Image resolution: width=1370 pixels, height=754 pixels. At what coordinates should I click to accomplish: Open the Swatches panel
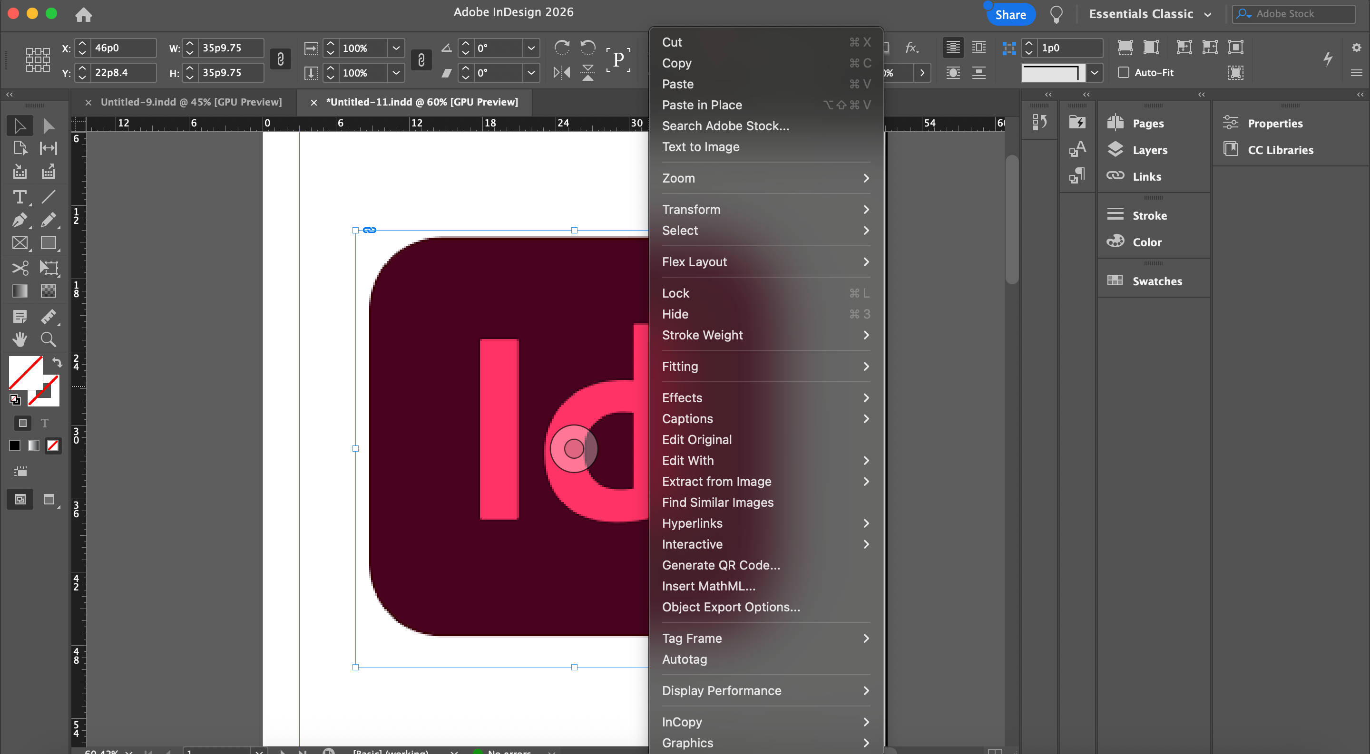pyautogui.click(x=1156, y=281)
